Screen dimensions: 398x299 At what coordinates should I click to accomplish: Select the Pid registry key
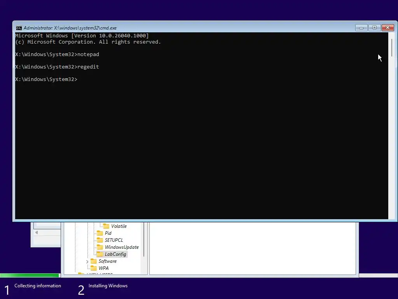point(108,233)
